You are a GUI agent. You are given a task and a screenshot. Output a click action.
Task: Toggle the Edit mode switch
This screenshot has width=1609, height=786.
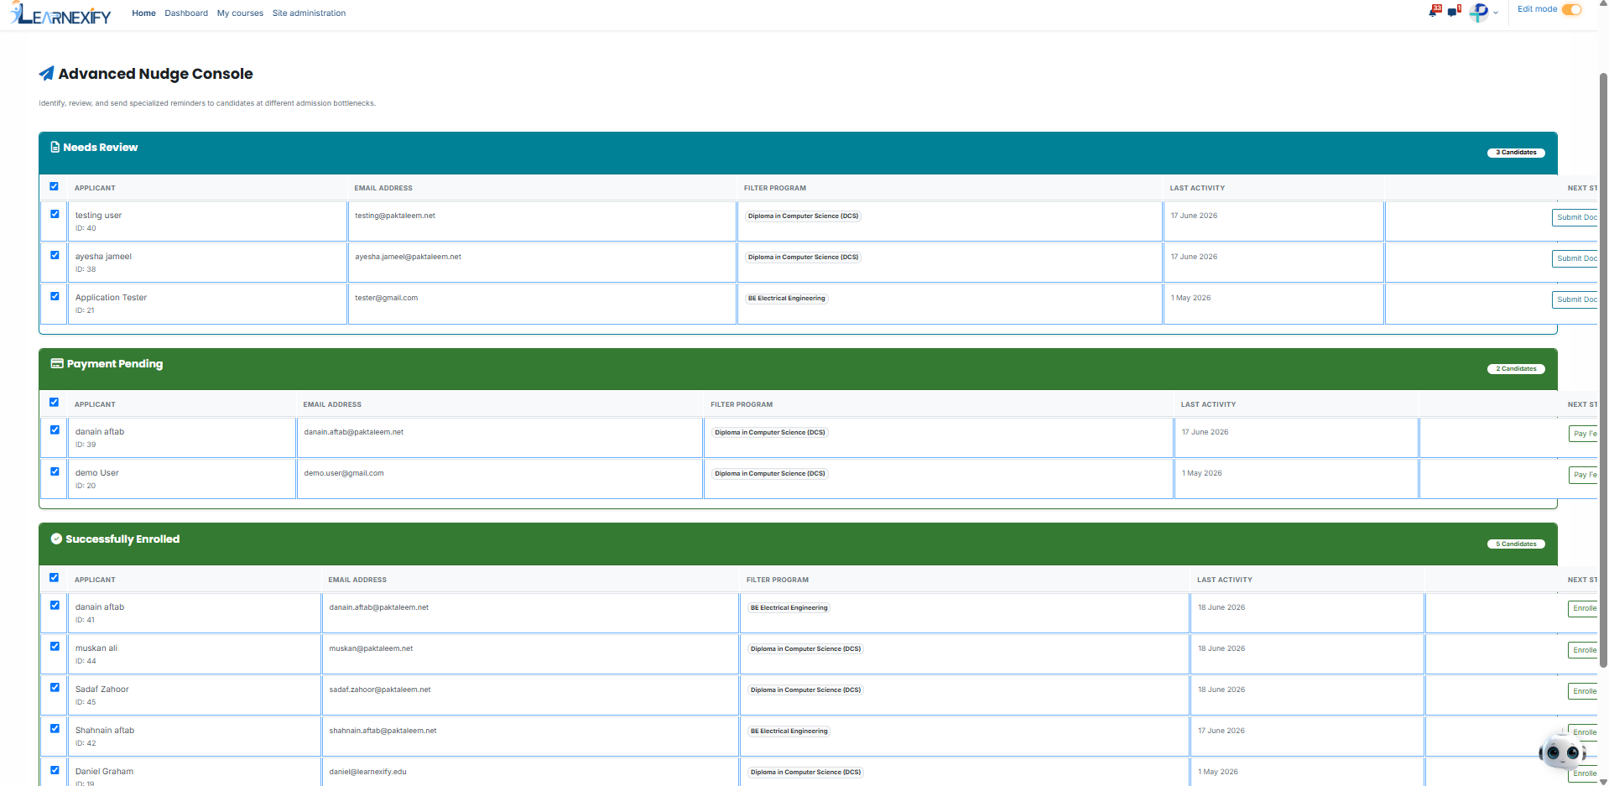[1571, 9]
